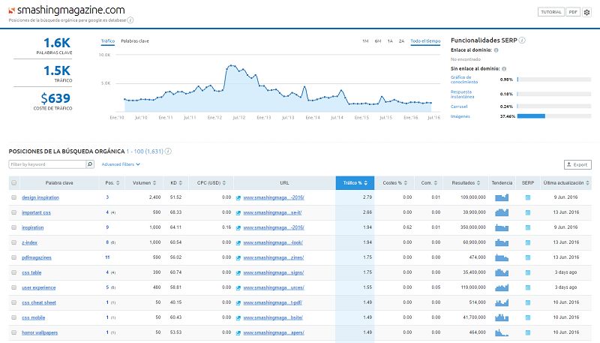Click info icon beside Enlace al dominio
Image resolution: width=600 pixels, height=343 pixels.
coord(496,50)
